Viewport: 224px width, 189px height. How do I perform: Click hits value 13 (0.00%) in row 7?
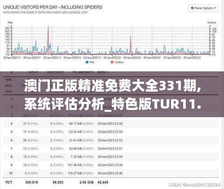point(31,149)
